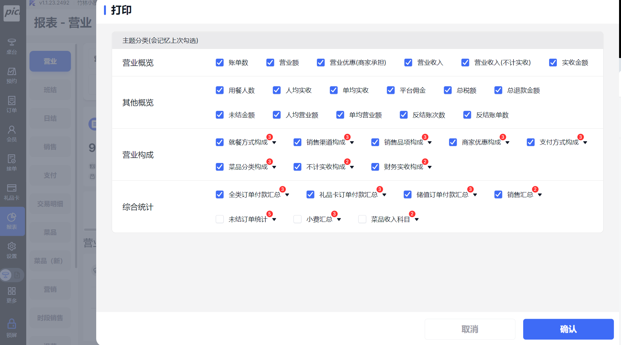Expand the 菜品收入科目 dropdown arrow

(x=417, y=220)
